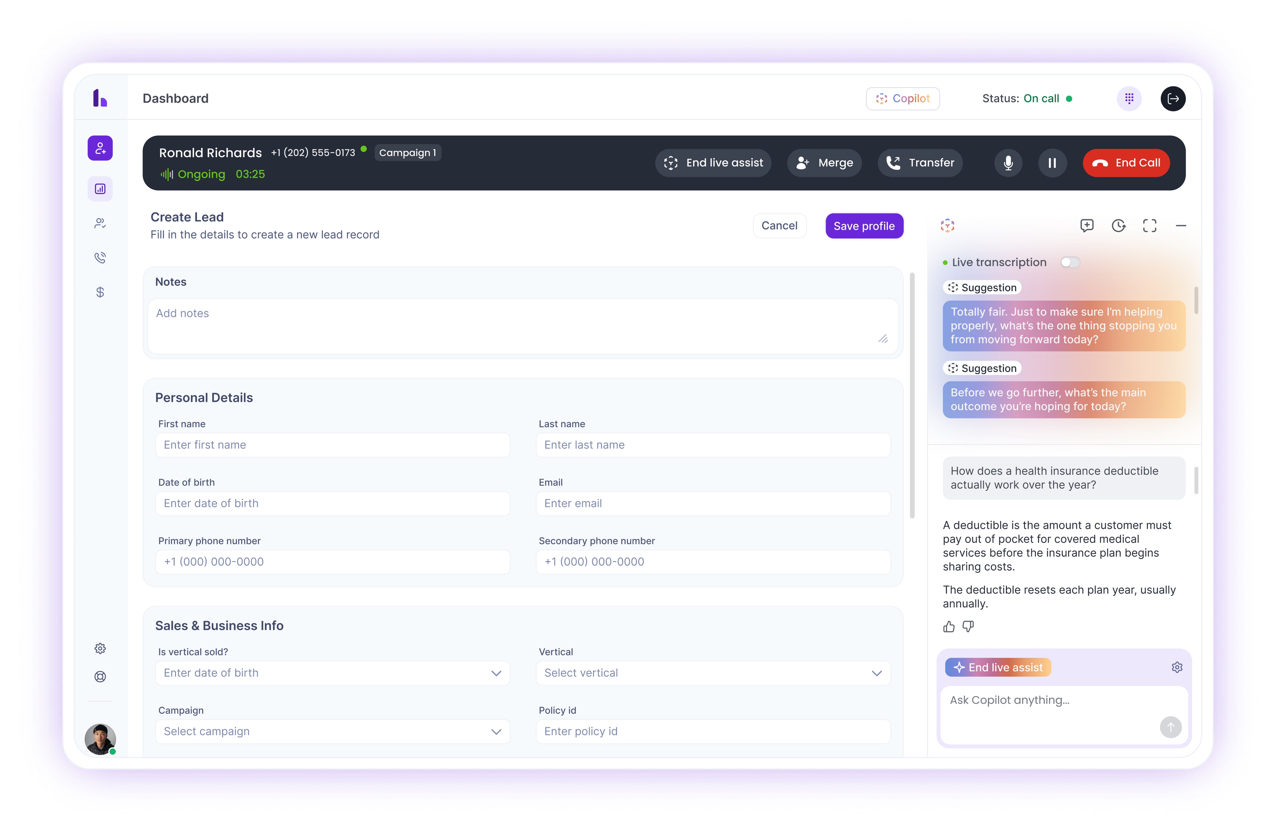This screenshot has height=832, width=1276.
Task: Open the calls icon in sidebar
Action: pos(100,258)
